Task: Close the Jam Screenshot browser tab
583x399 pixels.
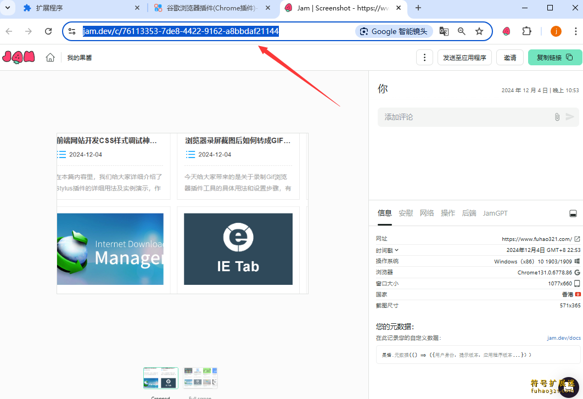Action: [x=399, y=8]
